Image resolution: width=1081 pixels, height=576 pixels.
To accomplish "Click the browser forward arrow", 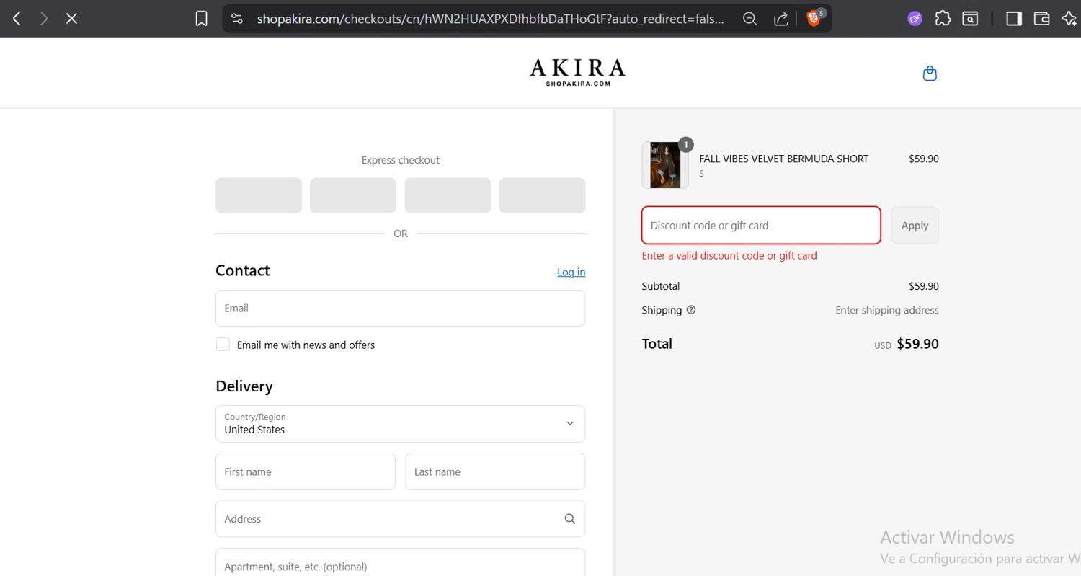I will pyautogui.click(x=44, y=19).
